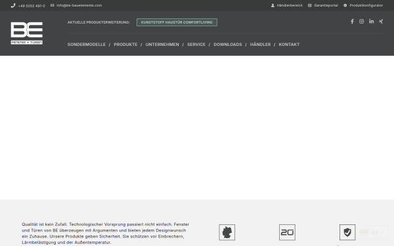
Task: Open the Garantieportal link
Action: pyautogui.click(x=326, y=5)
